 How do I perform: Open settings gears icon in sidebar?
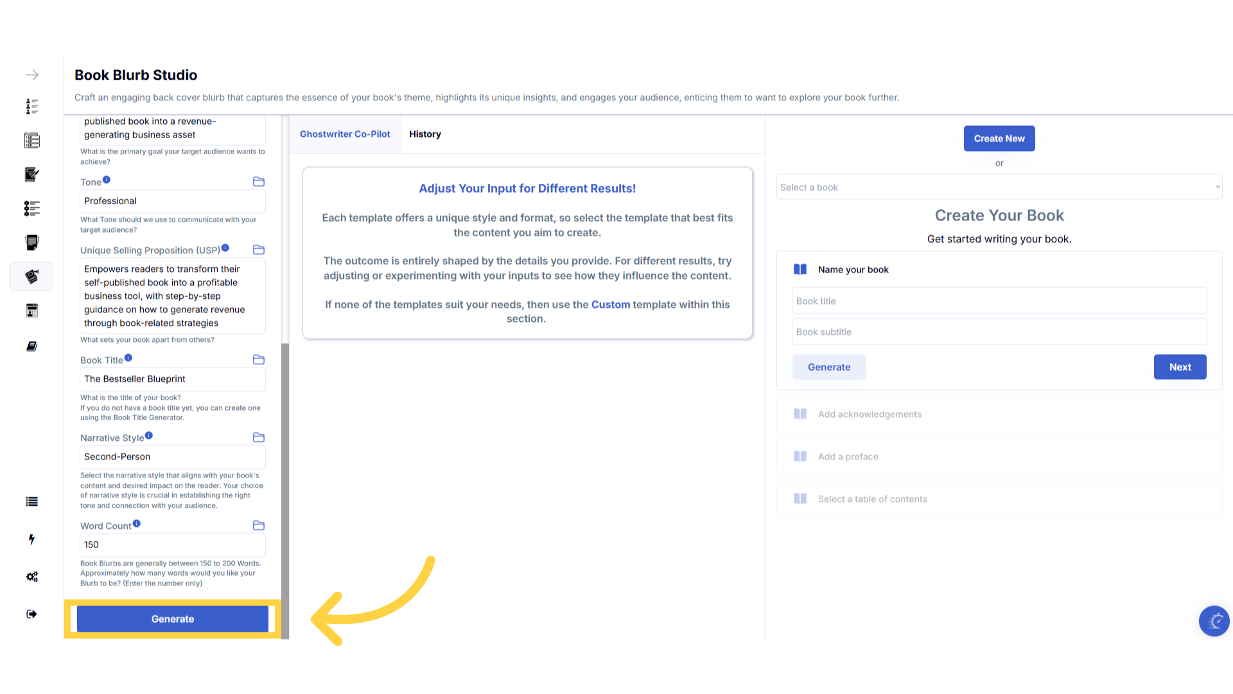(x=32, y=576)
